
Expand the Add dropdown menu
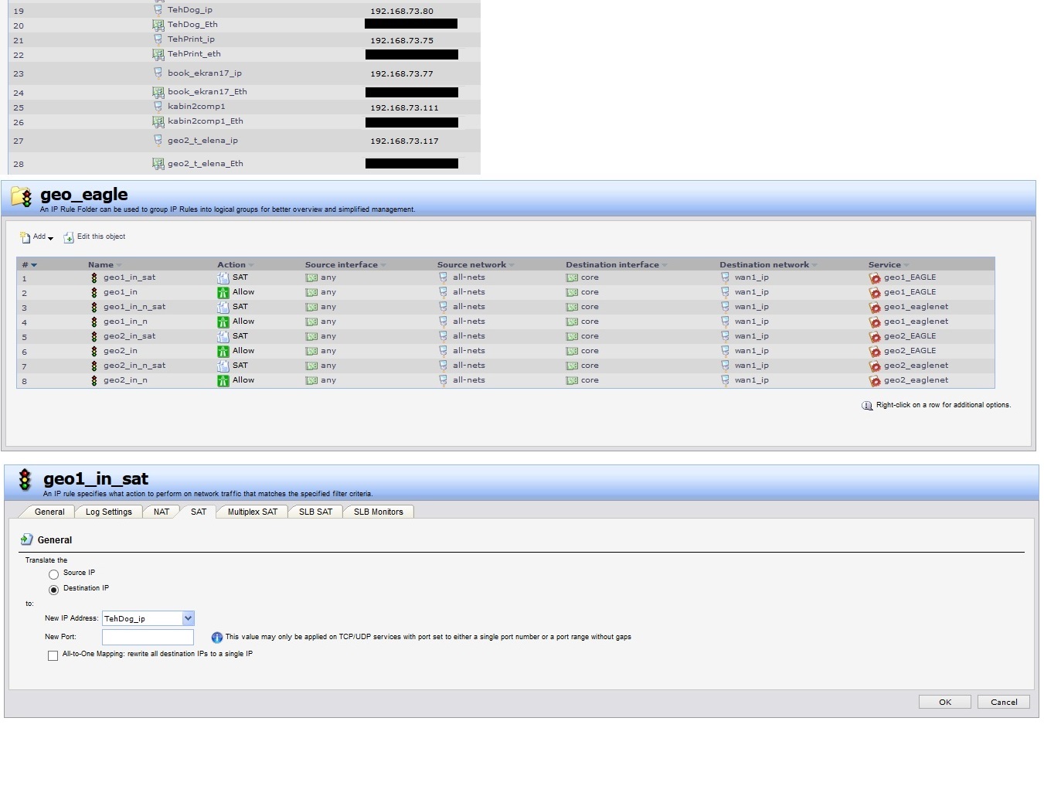coord(51,239)
